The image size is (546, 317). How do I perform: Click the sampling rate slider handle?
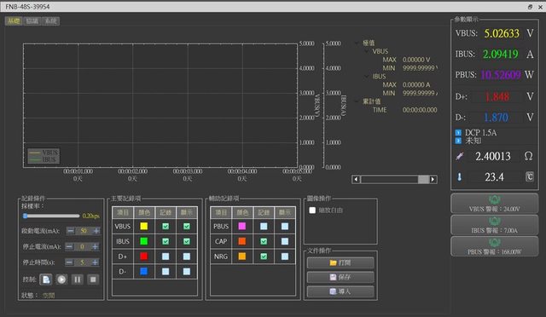point(25,216)
